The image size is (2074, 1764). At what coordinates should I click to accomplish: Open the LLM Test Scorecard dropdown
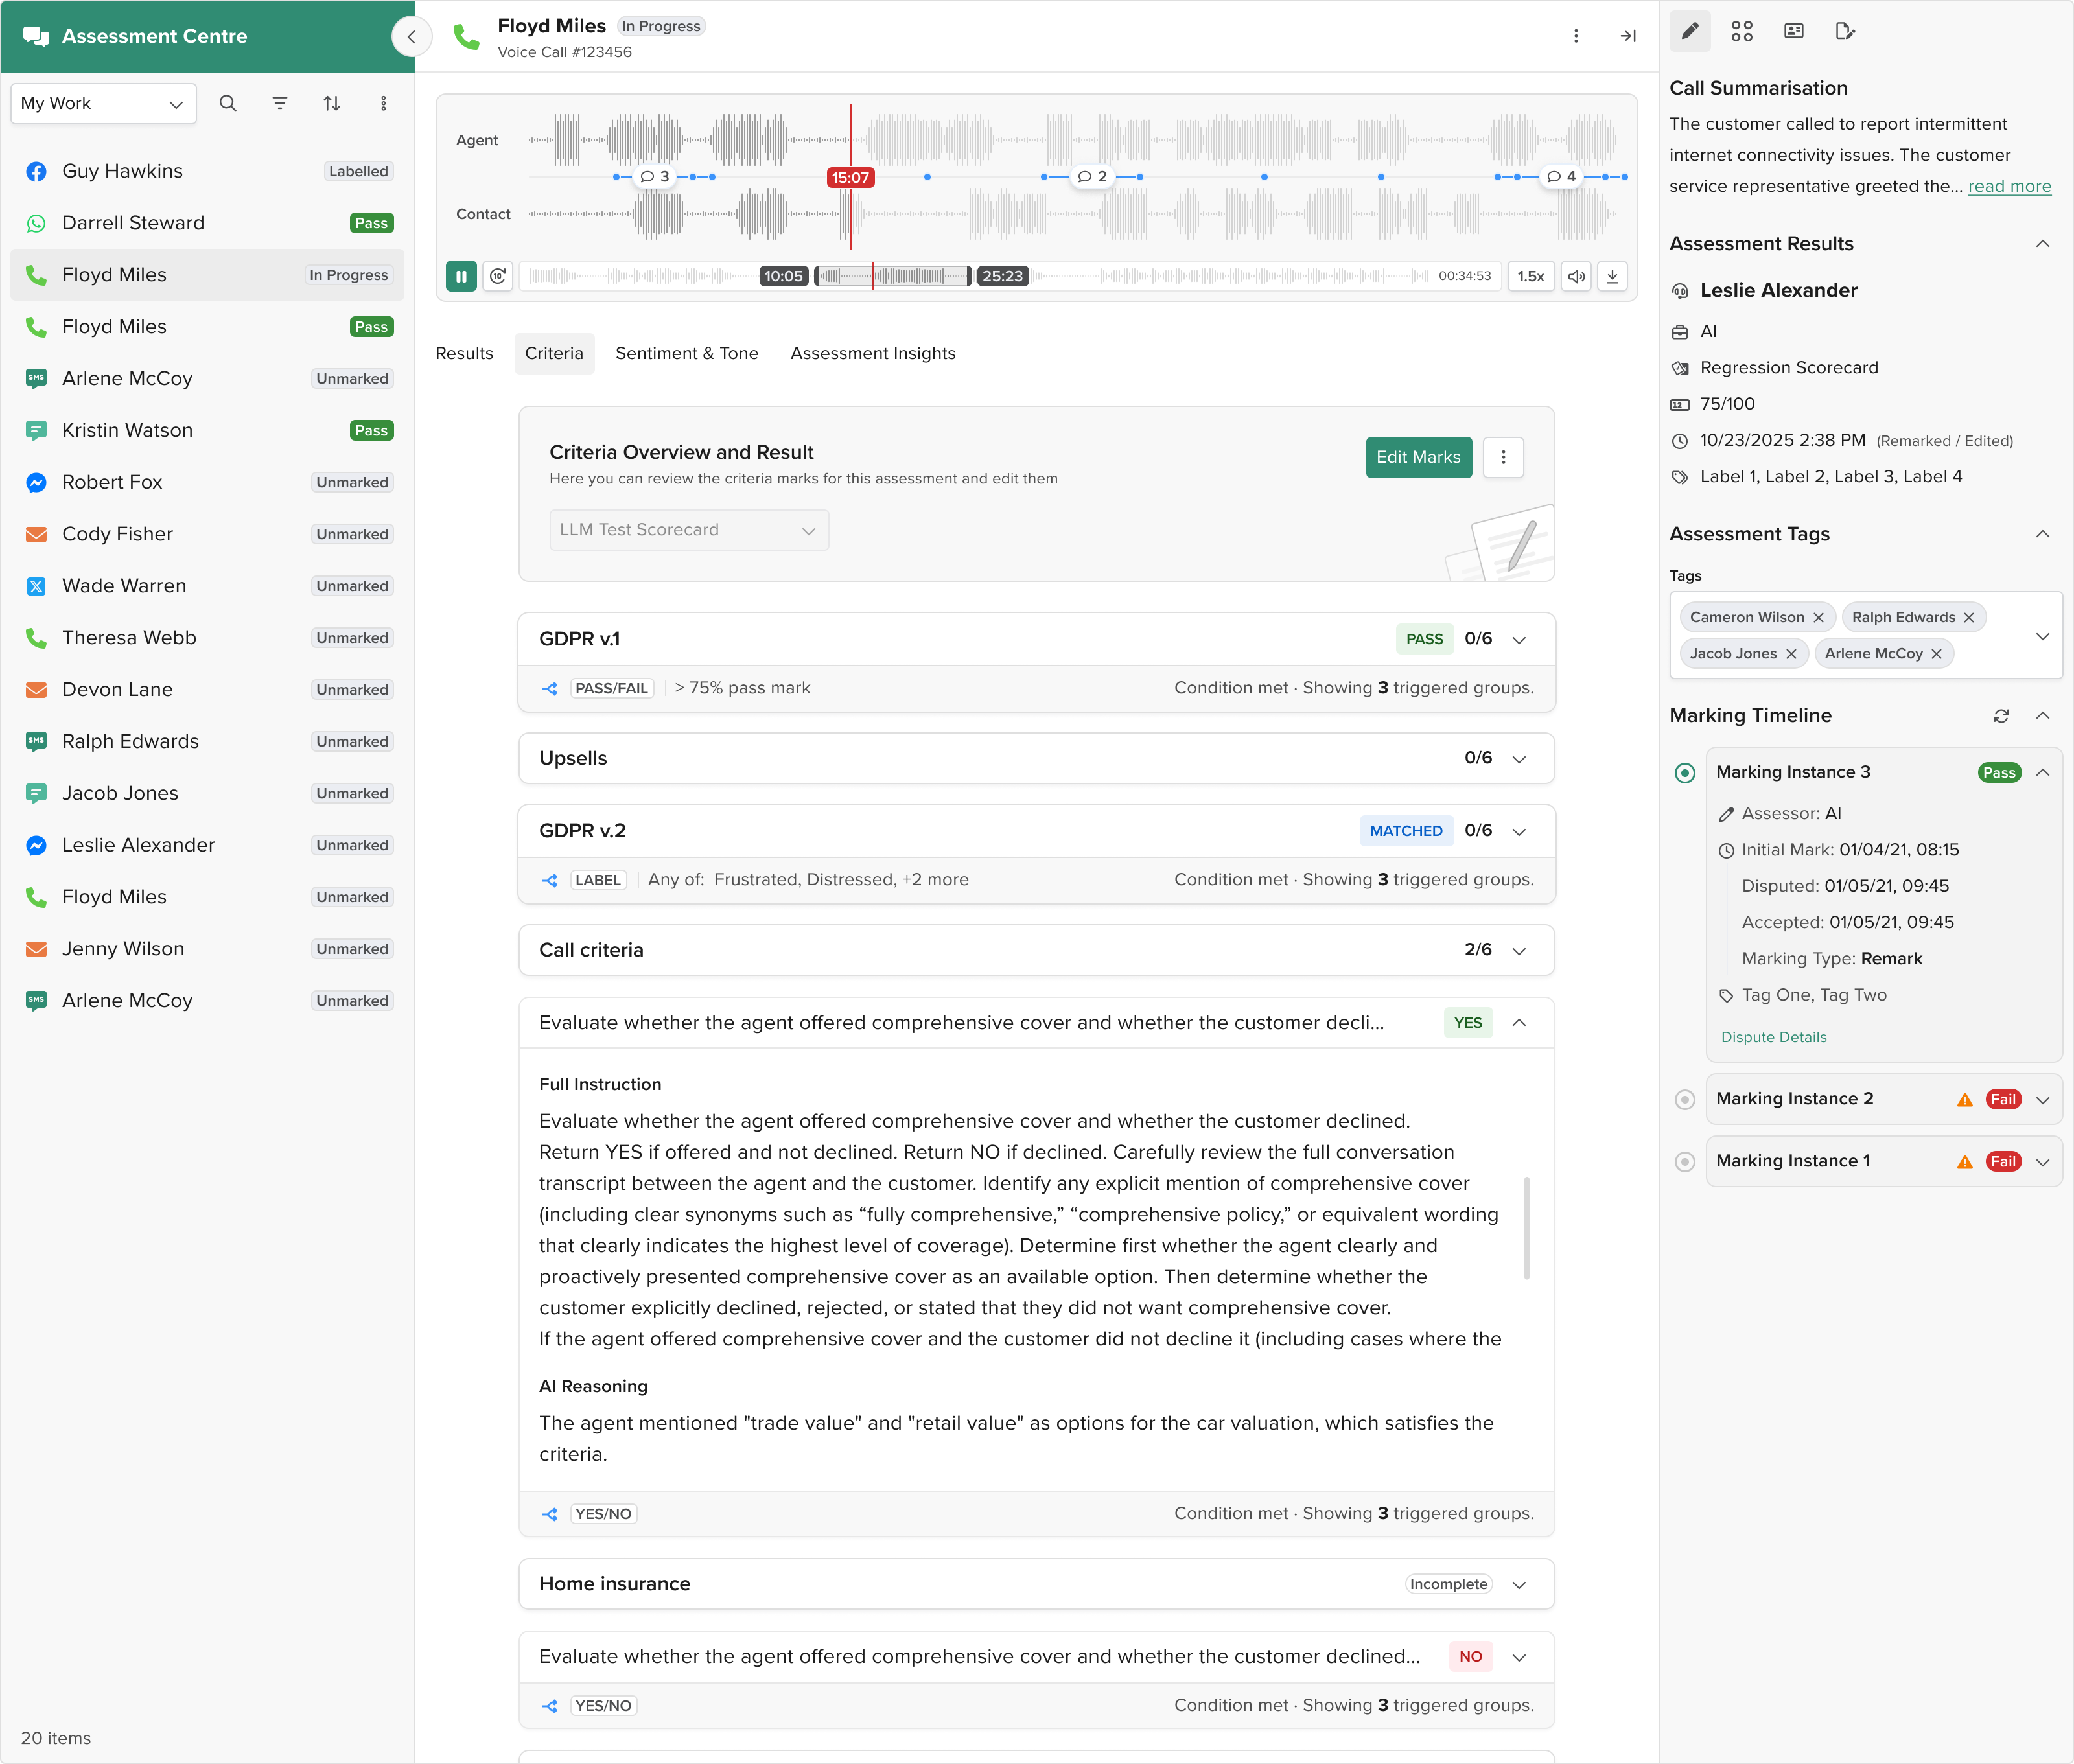689,530
